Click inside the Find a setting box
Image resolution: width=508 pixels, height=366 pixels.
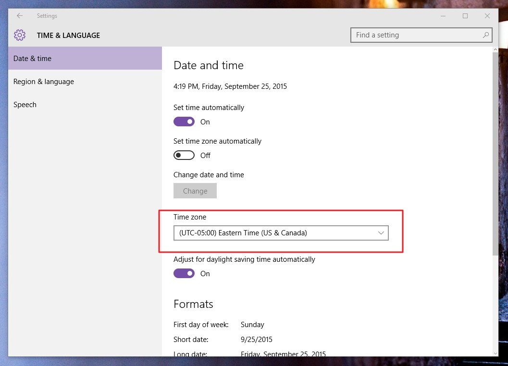pyautogui.click(x=413, y=35)
